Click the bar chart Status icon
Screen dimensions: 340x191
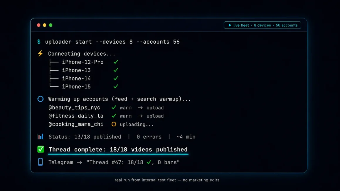(x=40, y=137)
